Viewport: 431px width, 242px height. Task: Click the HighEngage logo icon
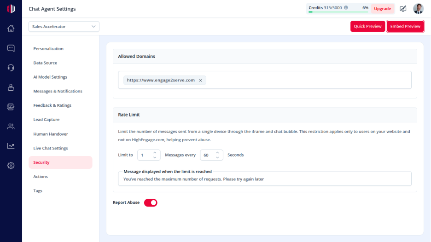(x=11, y=9)
